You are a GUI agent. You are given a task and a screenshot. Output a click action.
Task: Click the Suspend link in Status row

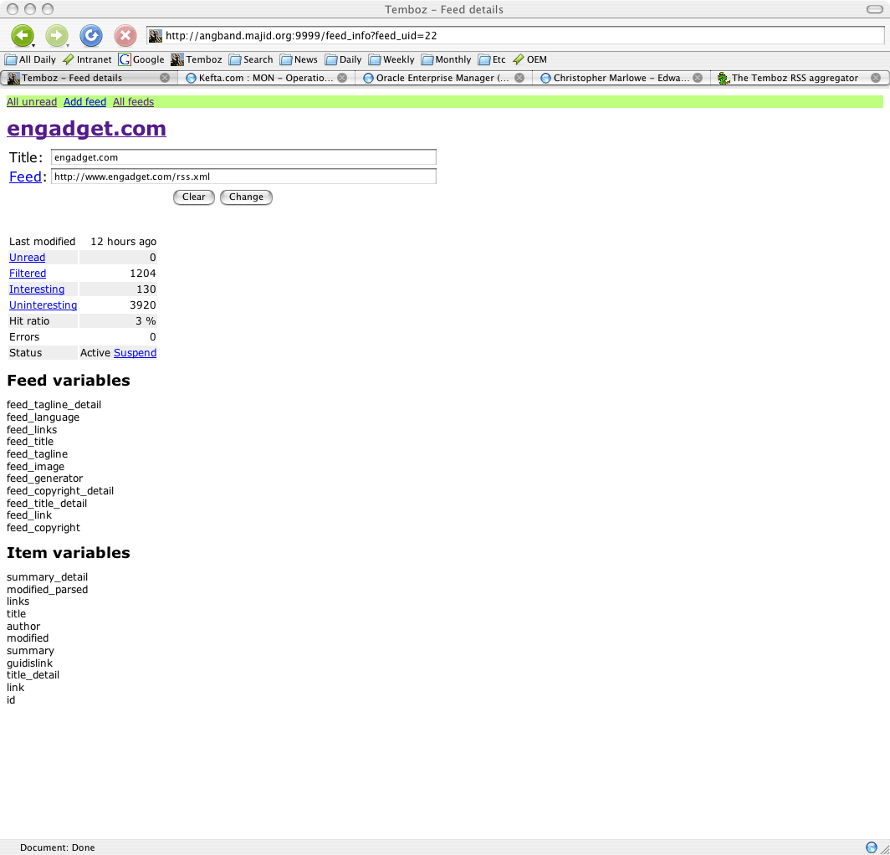[x=135, y=353]
